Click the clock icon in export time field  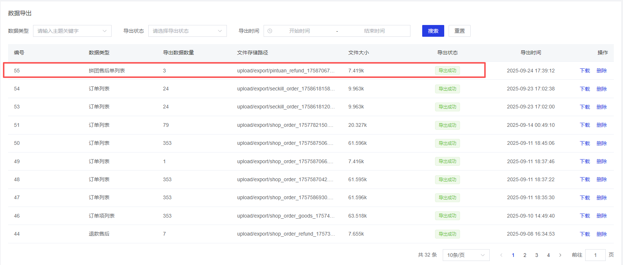tap(270, 31)
